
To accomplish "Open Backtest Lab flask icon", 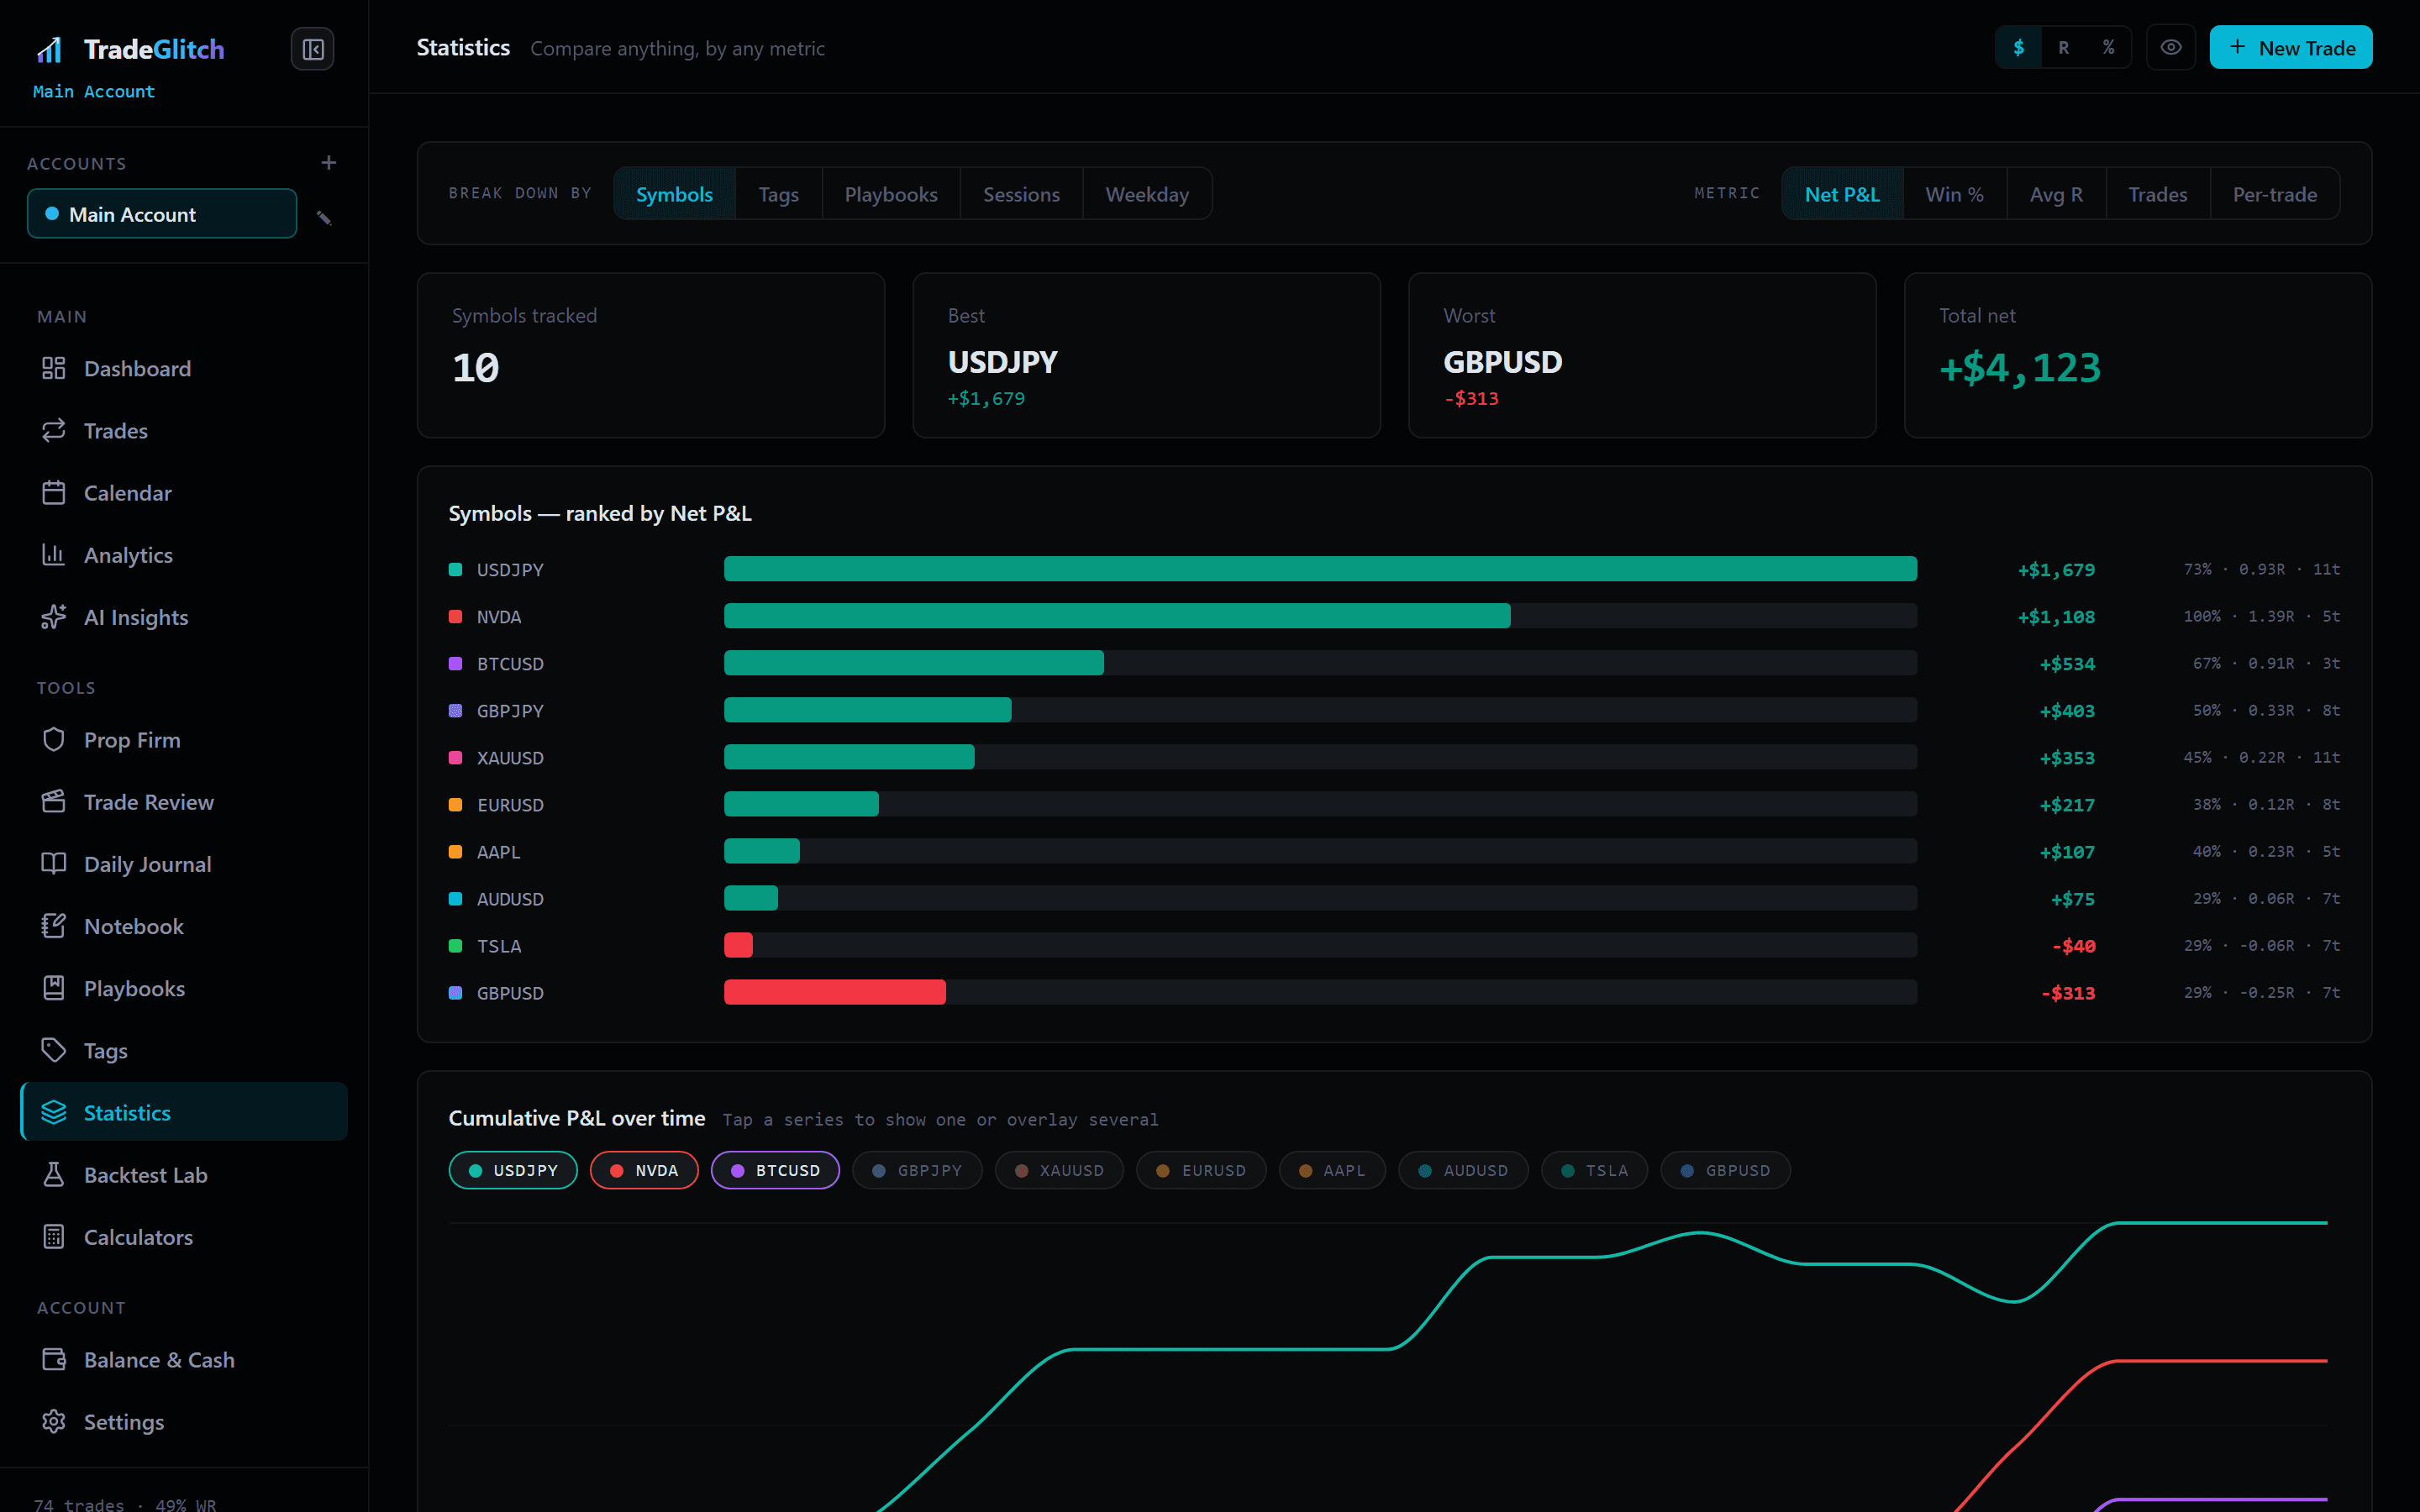I will (x=54, y=1174).
